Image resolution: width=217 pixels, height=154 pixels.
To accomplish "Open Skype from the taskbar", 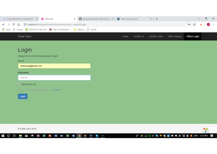I will tap(97, 136).
